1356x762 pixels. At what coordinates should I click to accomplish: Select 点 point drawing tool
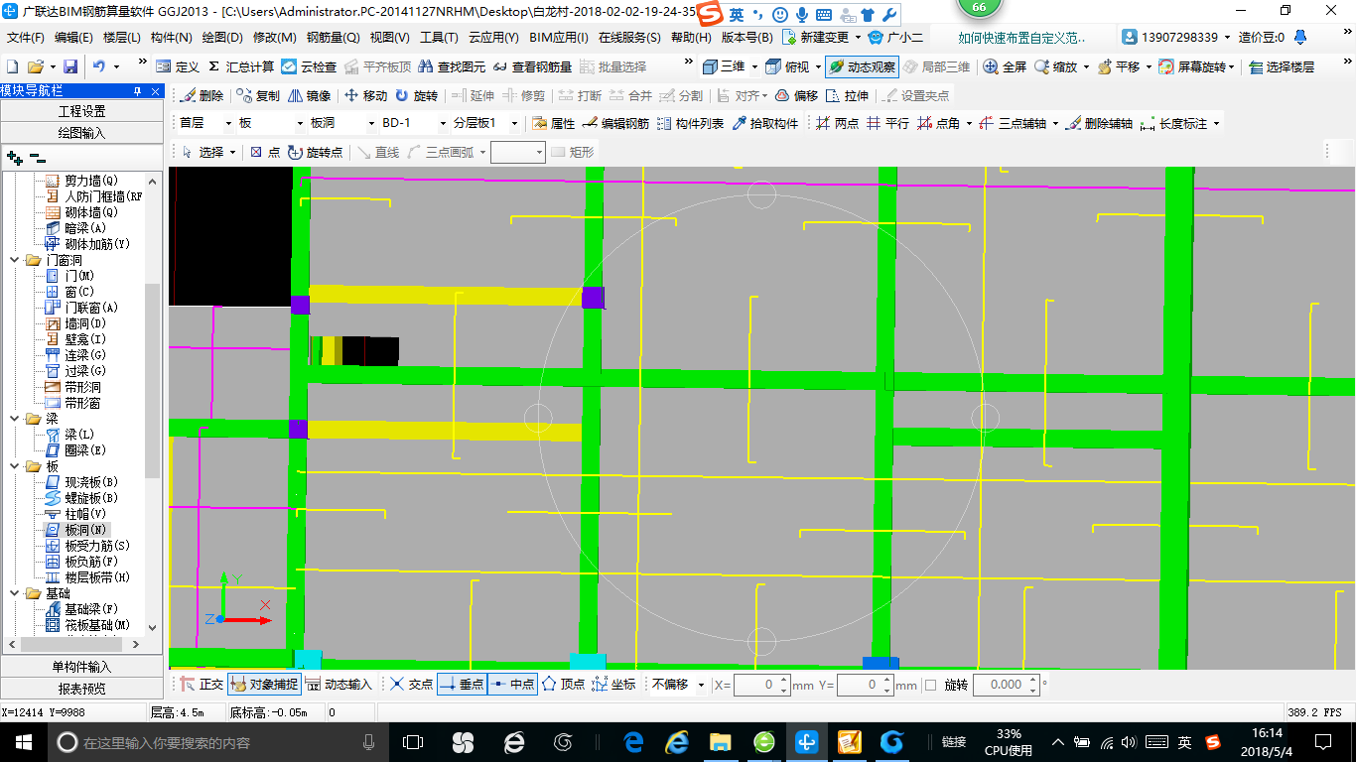point(265,152)
